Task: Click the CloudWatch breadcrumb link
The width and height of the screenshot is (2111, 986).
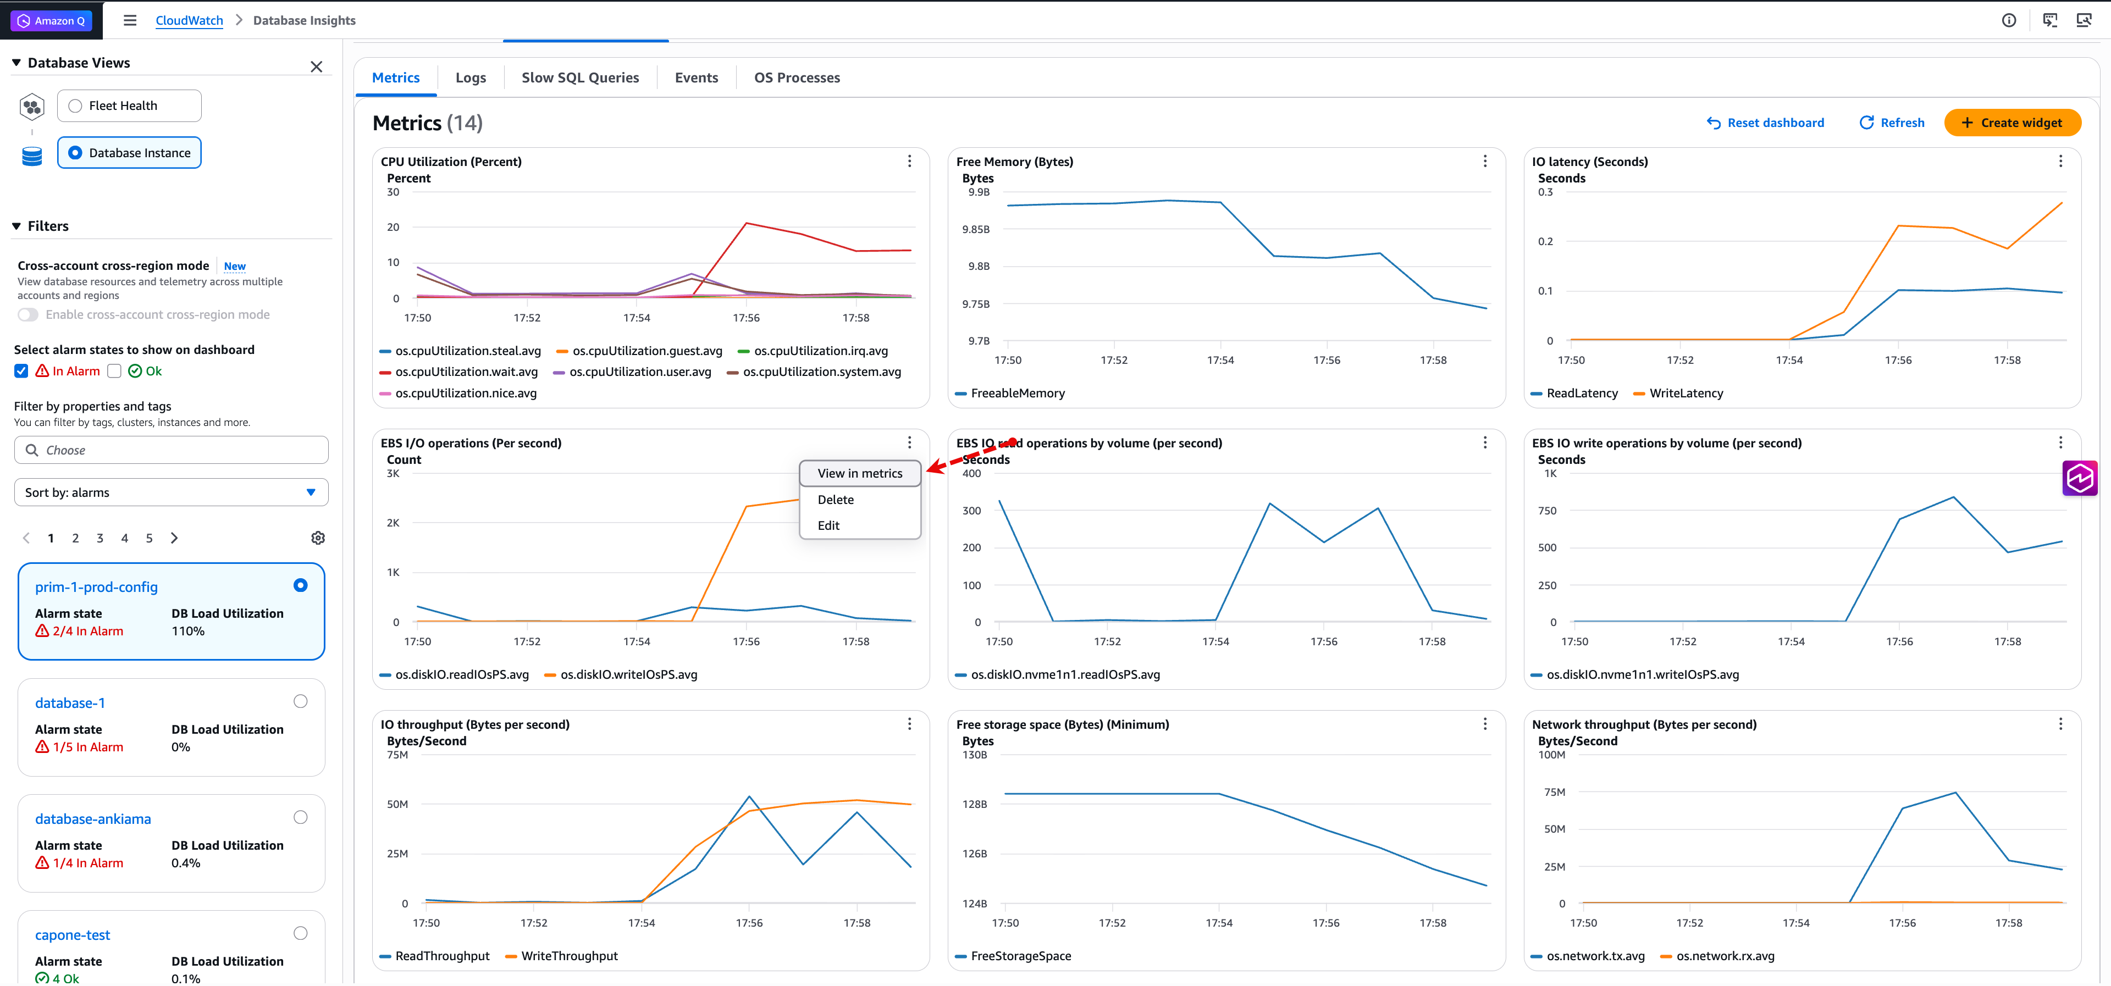Action: coord(189,20)
